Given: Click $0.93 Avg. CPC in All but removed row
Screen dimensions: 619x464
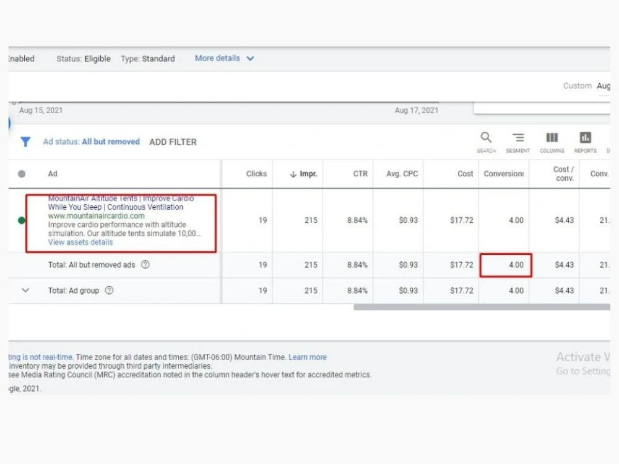Looking at the screenshot, I should click(408, 265).
